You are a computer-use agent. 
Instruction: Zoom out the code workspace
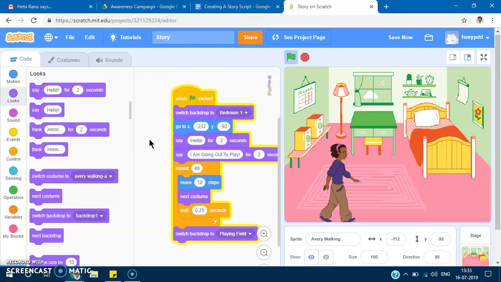[x=264, y=253]
